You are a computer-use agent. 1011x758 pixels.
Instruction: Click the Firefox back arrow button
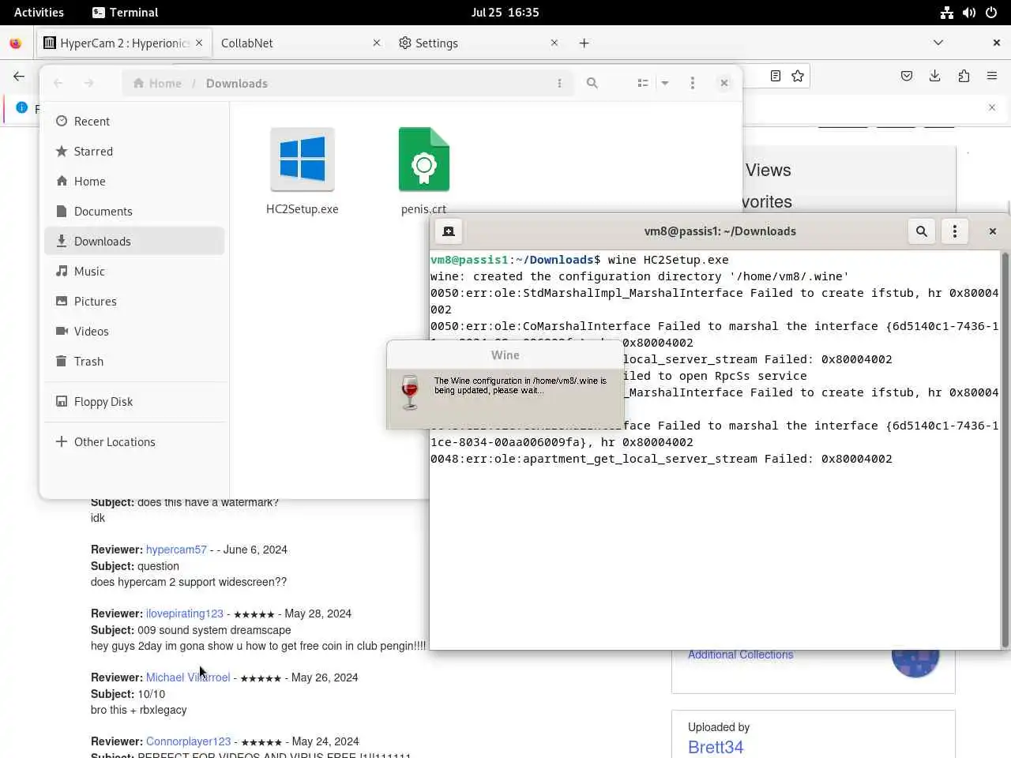coord(19,76)
